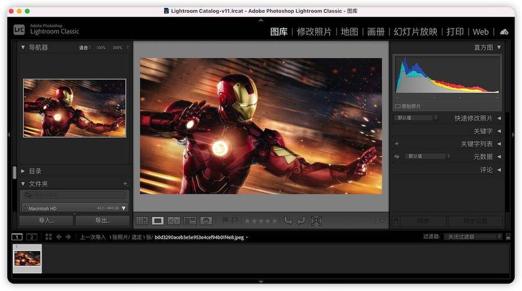522x291 pixels.
Task: Open the 地图 module
Action: (349, 31)
